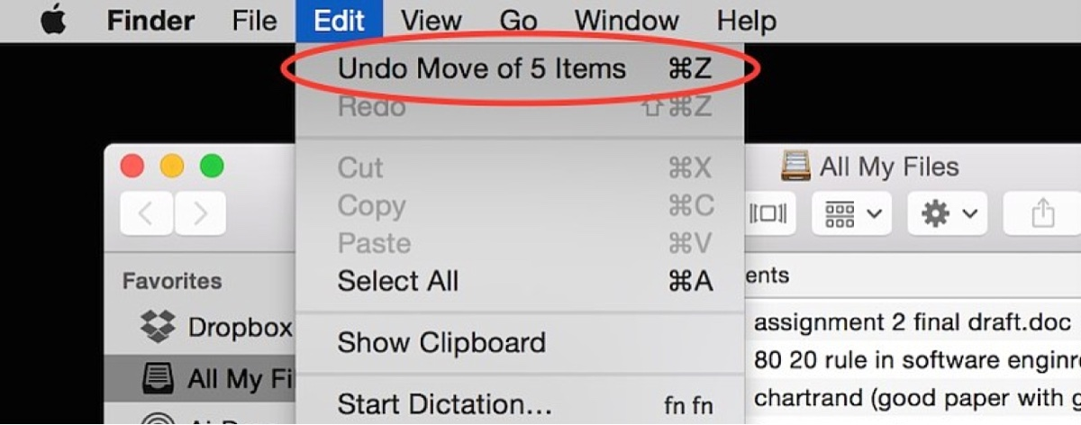Click the Finder forward arrow button
The height and width of the screenshot is (425, 1081).
pos(200,213)
